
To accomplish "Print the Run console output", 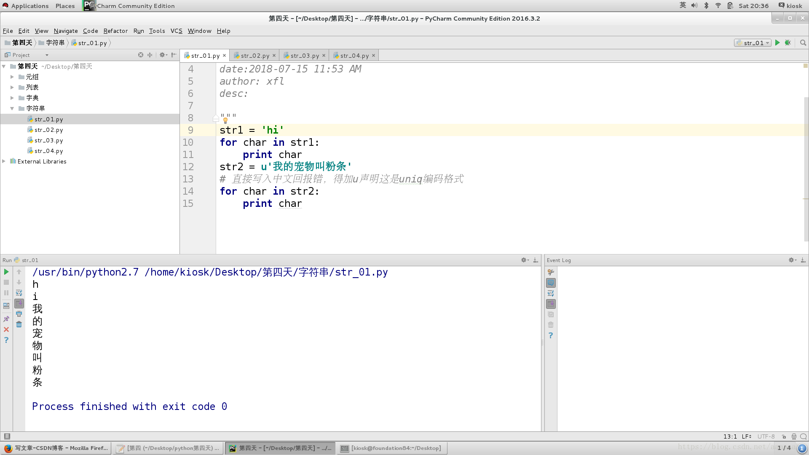I will pyautogui.click(x=19, y=314).
